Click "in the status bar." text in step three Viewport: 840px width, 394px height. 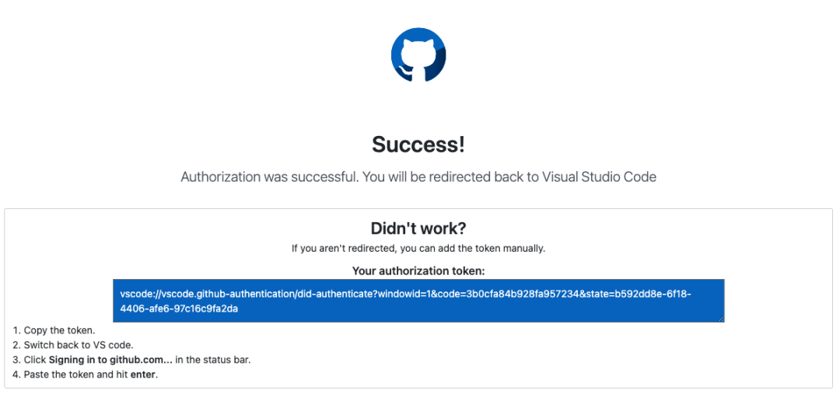(212, 360)
